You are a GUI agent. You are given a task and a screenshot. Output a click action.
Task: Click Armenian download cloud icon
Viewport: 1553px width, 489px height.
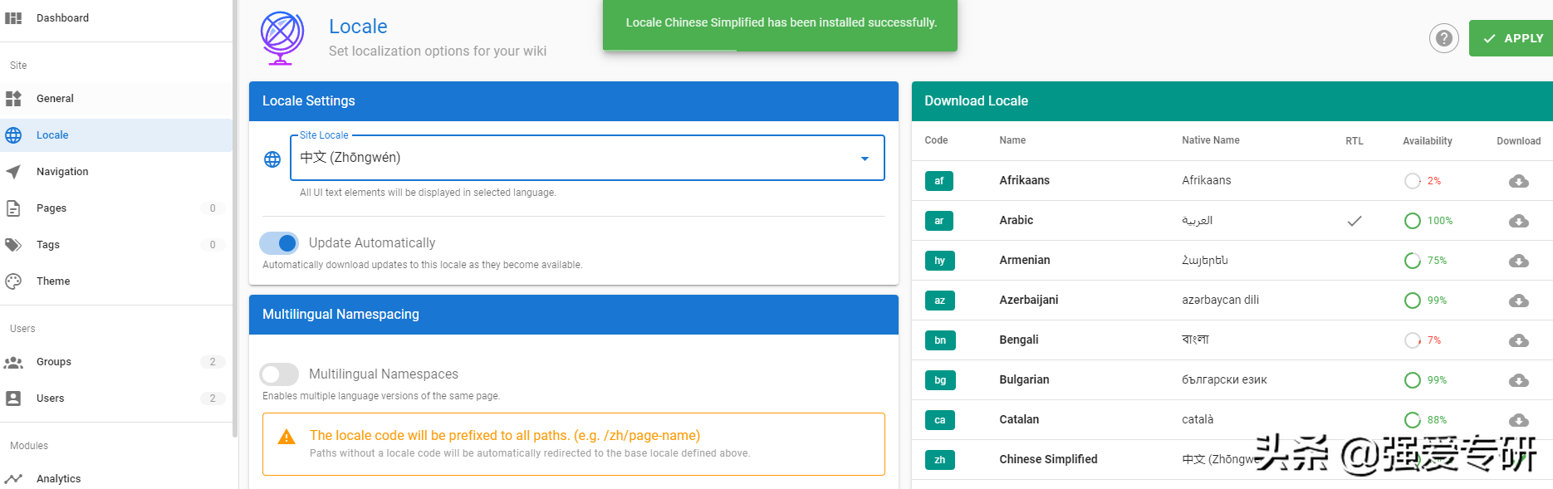click(1518, 261)
